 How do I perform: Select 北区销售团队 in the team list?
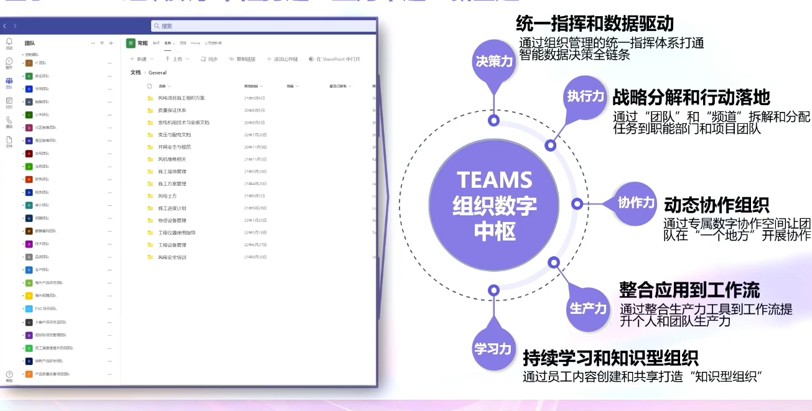45,127
